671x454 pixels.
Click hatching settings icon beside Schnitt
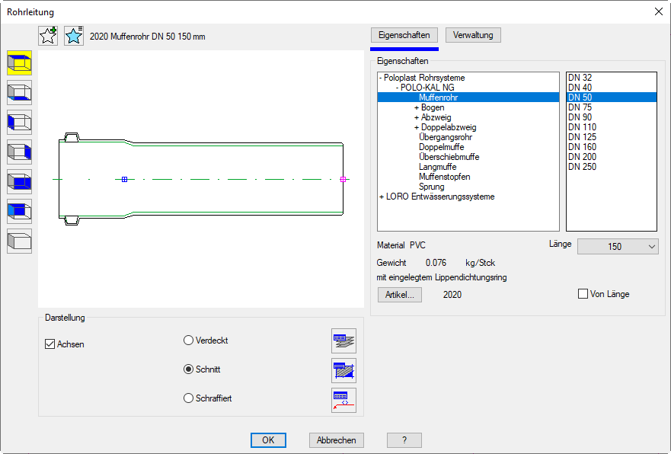pos(343,370)
